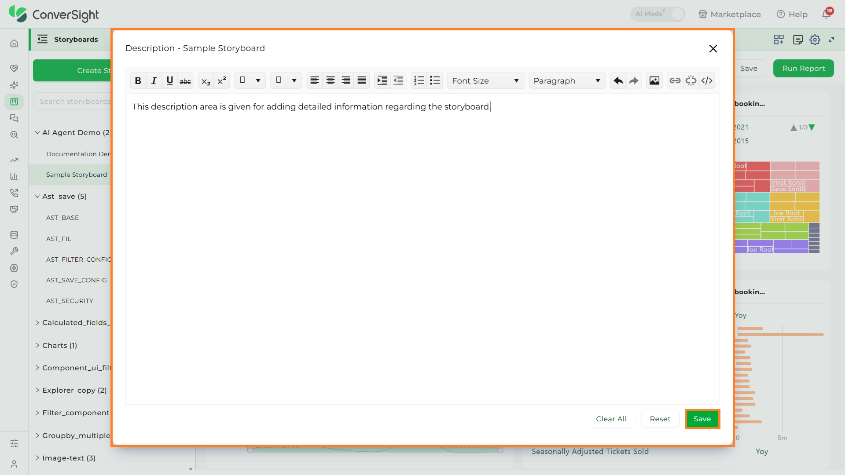Center align the text

tap(330, 81)
